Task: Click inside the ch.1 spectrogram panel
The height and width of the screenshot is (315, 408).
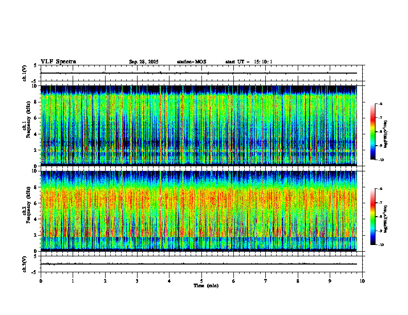Action: click(x=199, y=126)
